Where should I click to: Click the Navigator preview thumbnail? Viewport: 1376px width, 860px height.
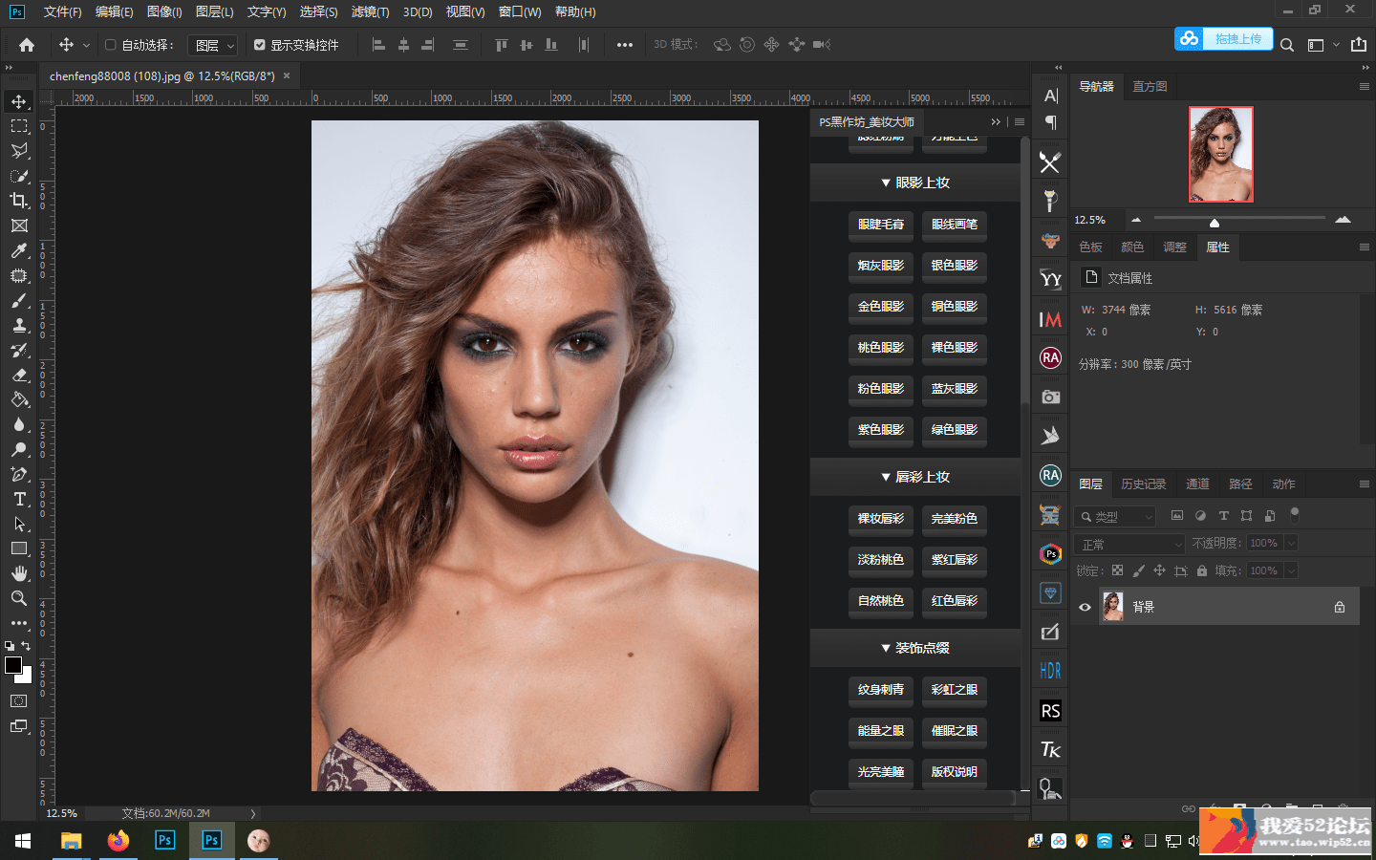click(x=1220, y=155)
